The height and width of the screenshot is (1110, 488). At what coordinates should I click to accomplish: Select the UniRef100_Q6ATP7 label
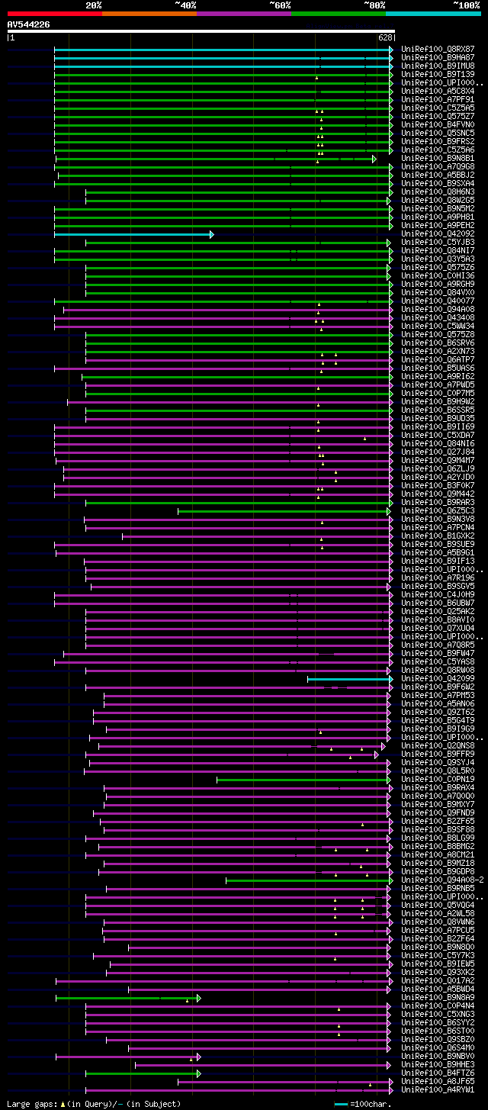pyautogui.click(x=438, y=360)
